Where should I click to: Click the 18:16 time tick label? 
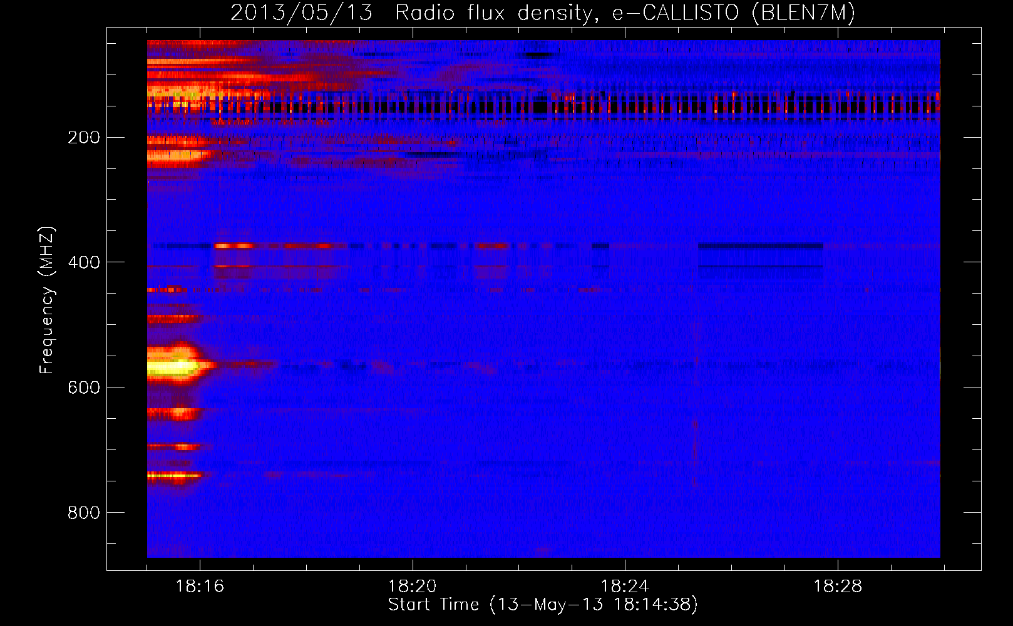(x=200, y=587)
